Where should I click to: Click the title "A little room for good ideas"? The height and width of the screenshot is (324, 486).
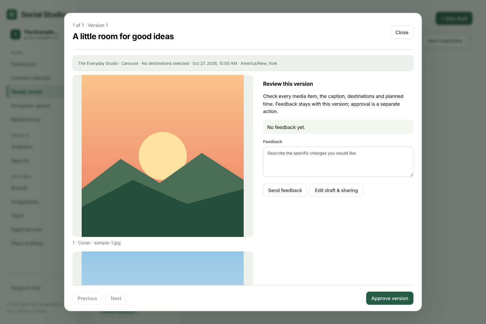pyautogui.click(x=123, y=36)
